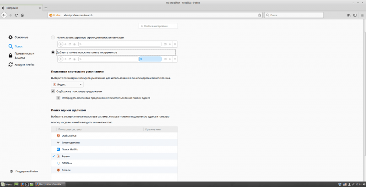Open a new tab with plus button

tap(46, 8)
